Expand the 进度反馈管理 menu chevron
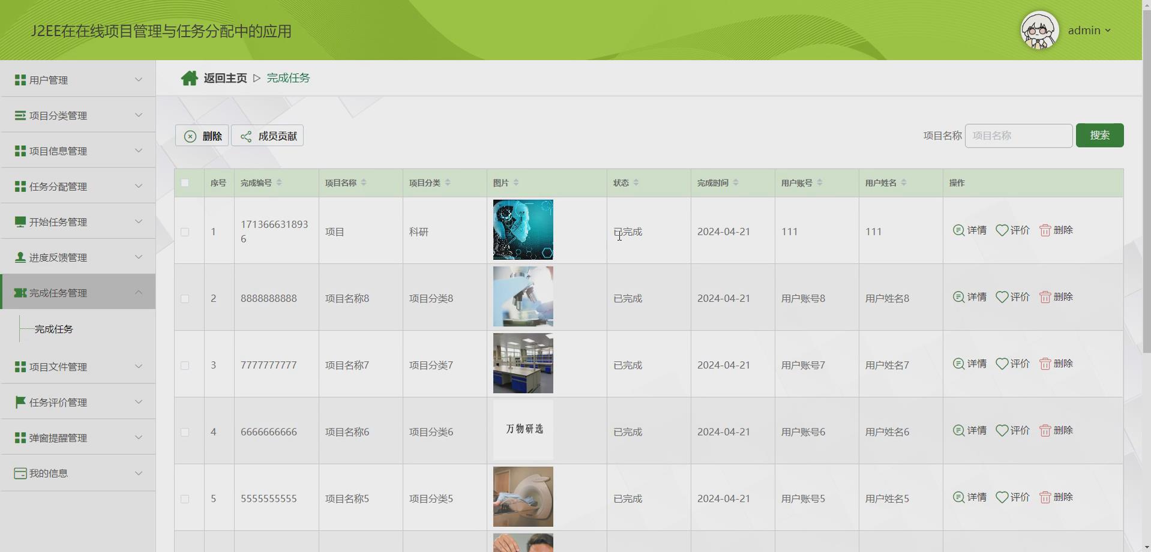Viewport: 1151px width, 552px height. pos(139,257)
